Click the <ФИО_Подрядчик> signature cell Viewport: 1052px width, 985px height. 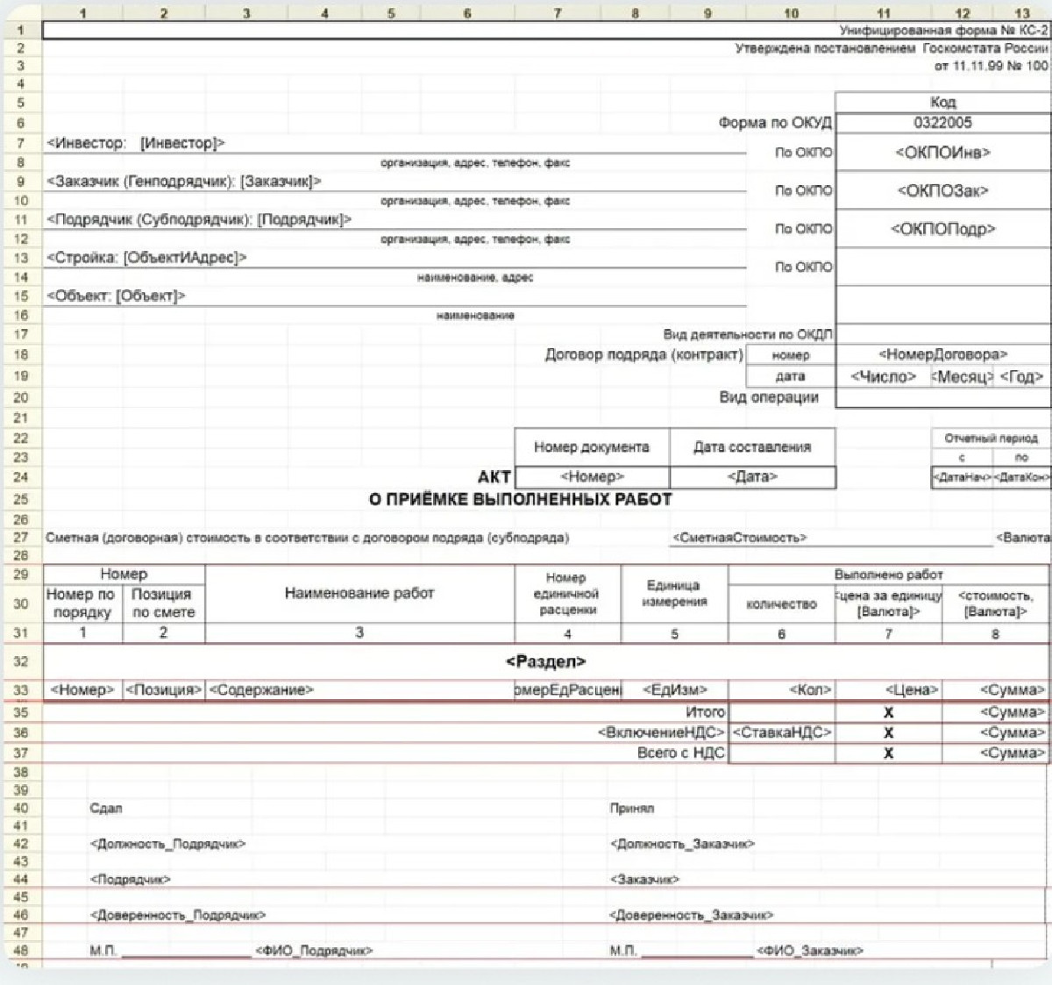point(314,951)
